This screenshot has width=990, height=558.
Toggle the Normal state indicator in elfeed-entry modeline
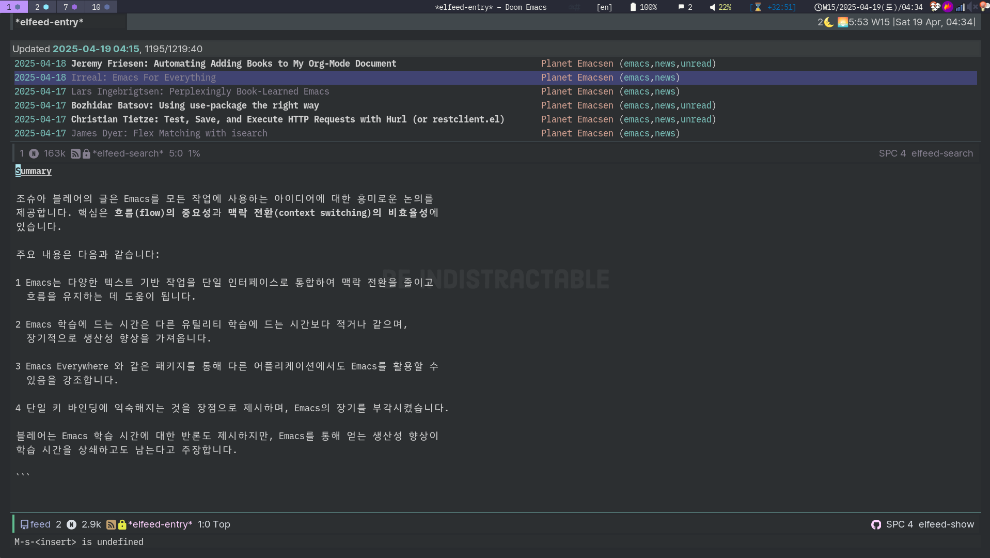tap(72, 524)
